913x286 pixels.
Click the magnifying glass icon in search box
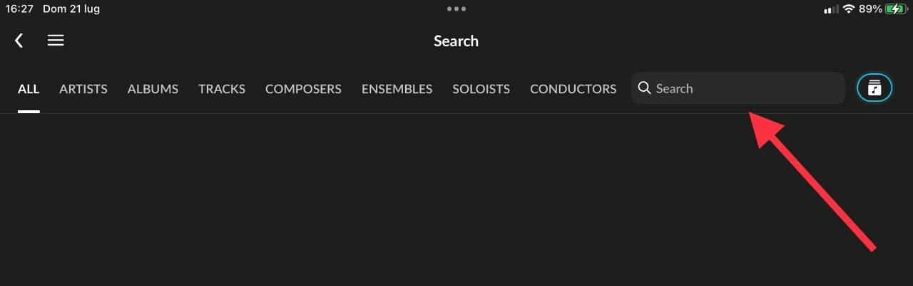pos(644,88)
